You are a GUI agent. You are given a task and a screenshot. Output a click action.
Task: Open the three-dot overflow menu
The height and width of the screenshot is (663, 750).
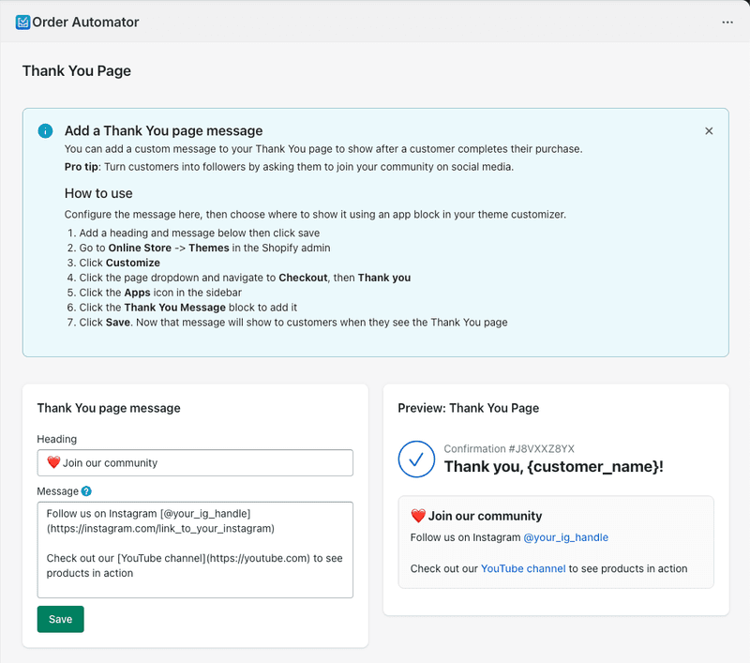[727, 22]
